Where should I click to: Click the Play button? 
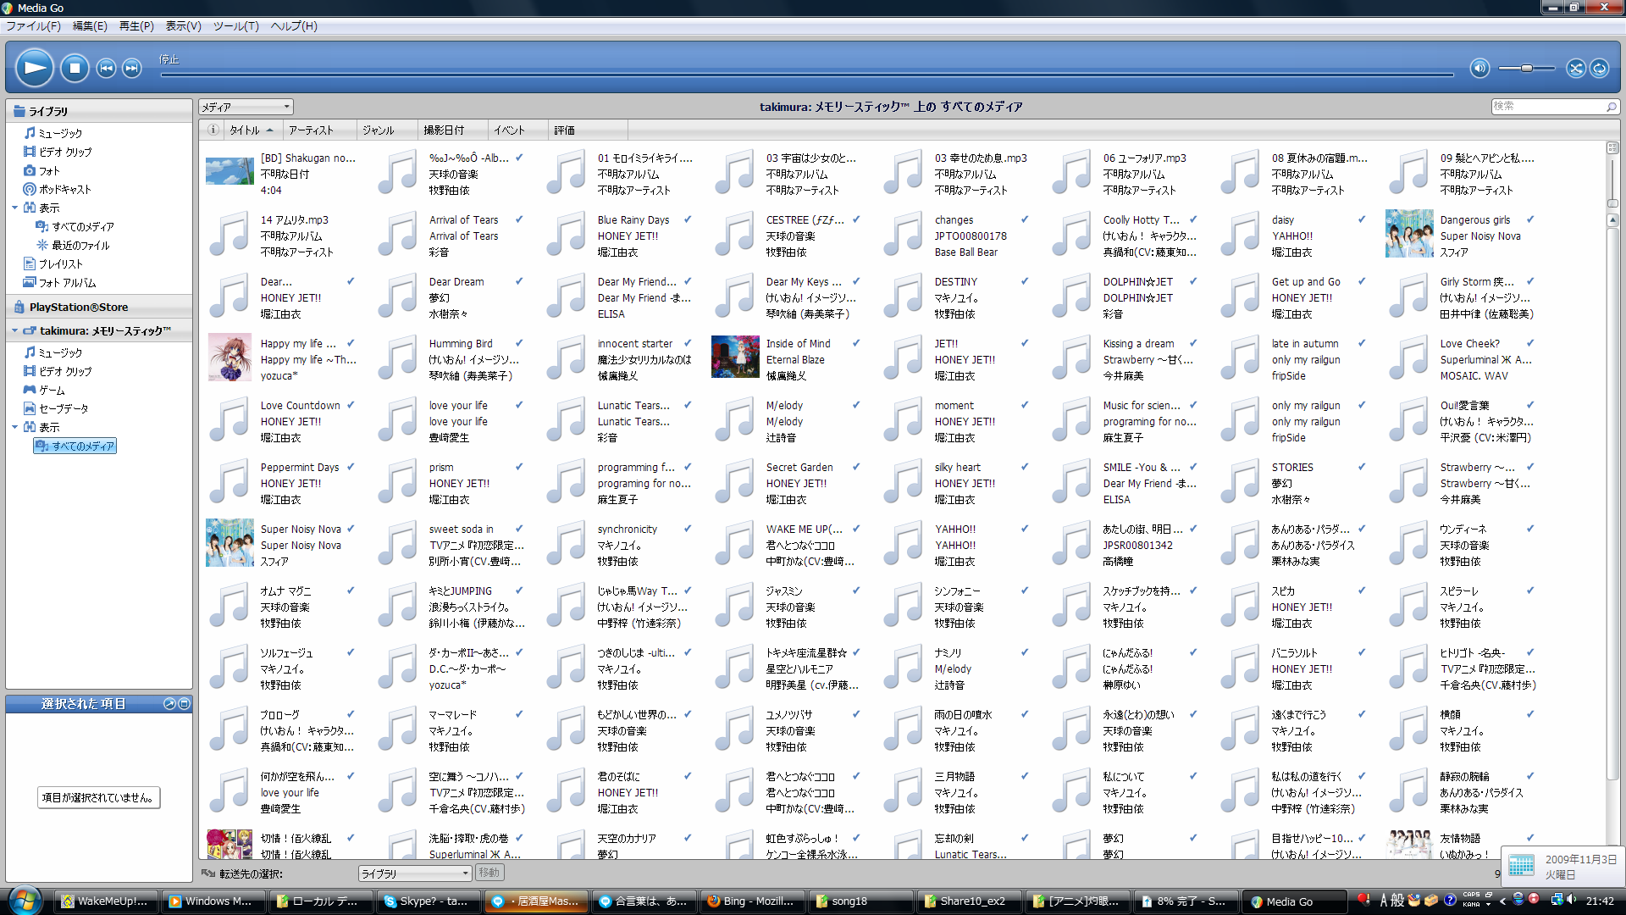coord(35,68)
